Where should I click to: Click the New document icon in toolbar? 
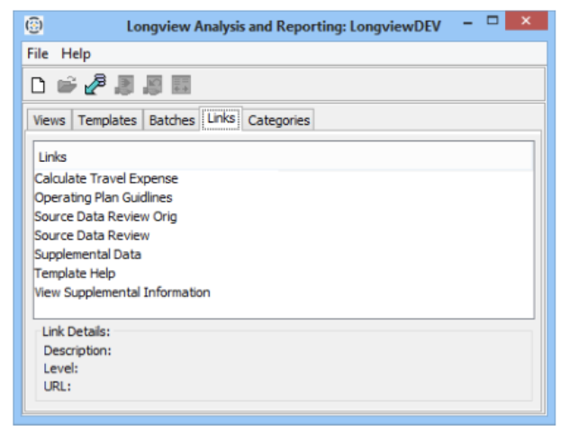[38, 85]
